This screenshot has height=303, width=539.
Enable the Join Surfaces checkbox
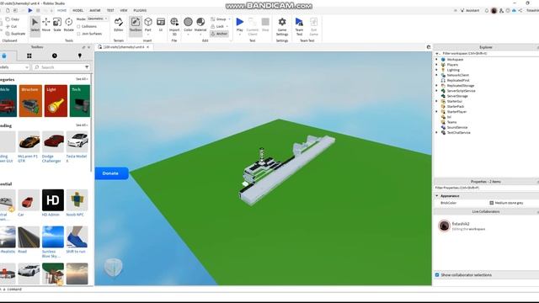(78, 34)
